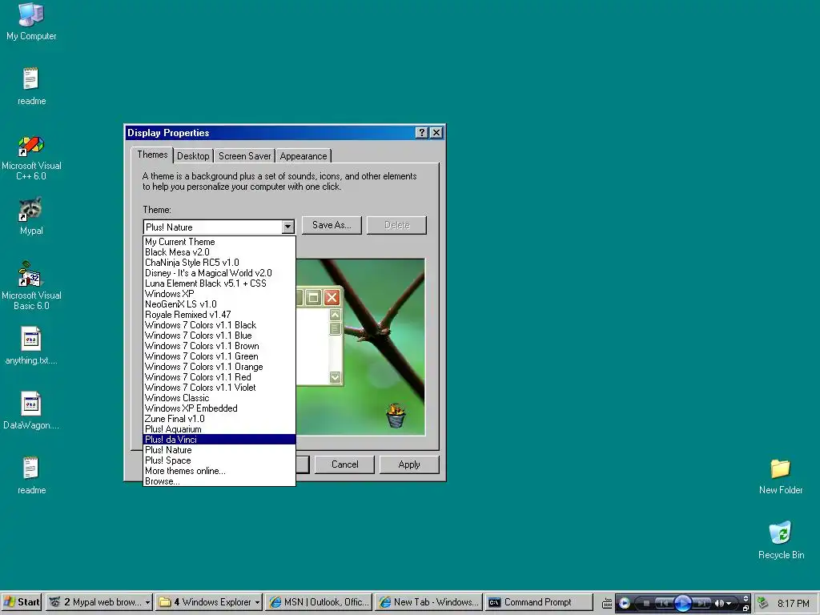Image resolution: width=820 pixels, height=615 pixels.
Task: Click preview scrollbar down arrow
Action: (336, 376)
